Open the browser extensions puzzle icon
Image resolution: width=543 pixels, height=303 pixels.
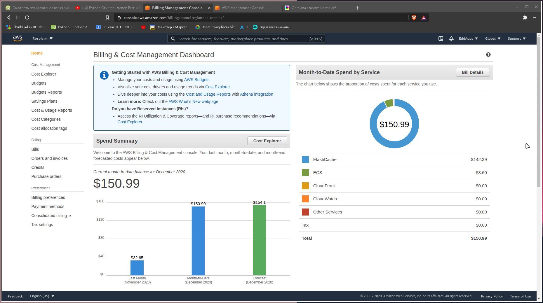coord(525,17)
